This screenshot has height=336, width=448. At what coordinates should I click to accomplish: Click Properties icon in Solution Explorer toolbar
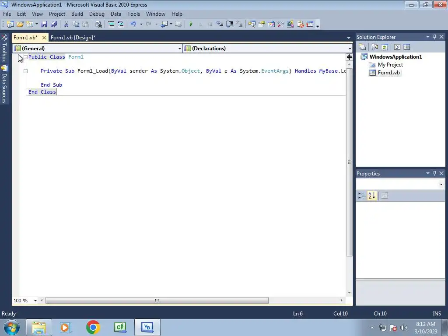tap(362, 47)
